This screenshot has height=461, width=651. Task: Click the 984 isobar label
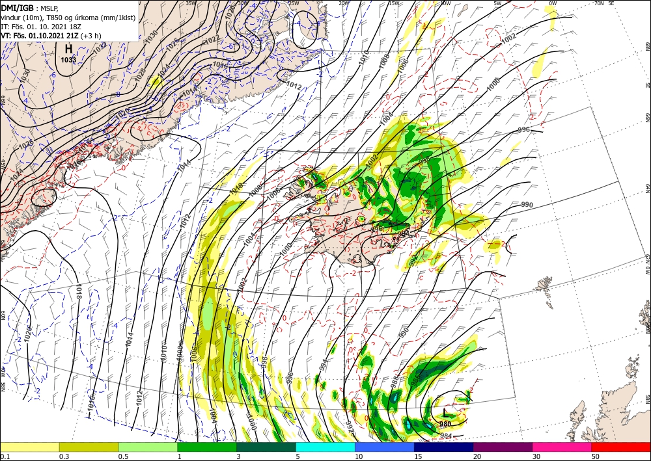click(x=446, y=436)
